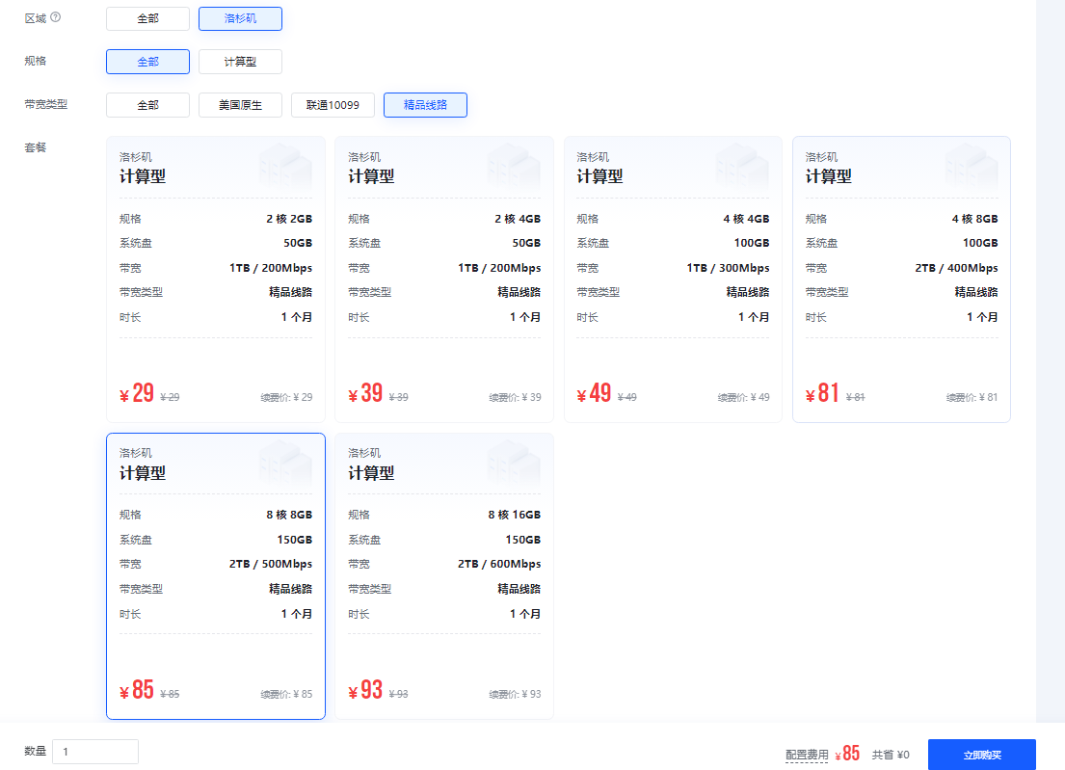Select 全部 in the 带宽类型 row
This screenshot has height=770, width=1065.
click(148, 105)
